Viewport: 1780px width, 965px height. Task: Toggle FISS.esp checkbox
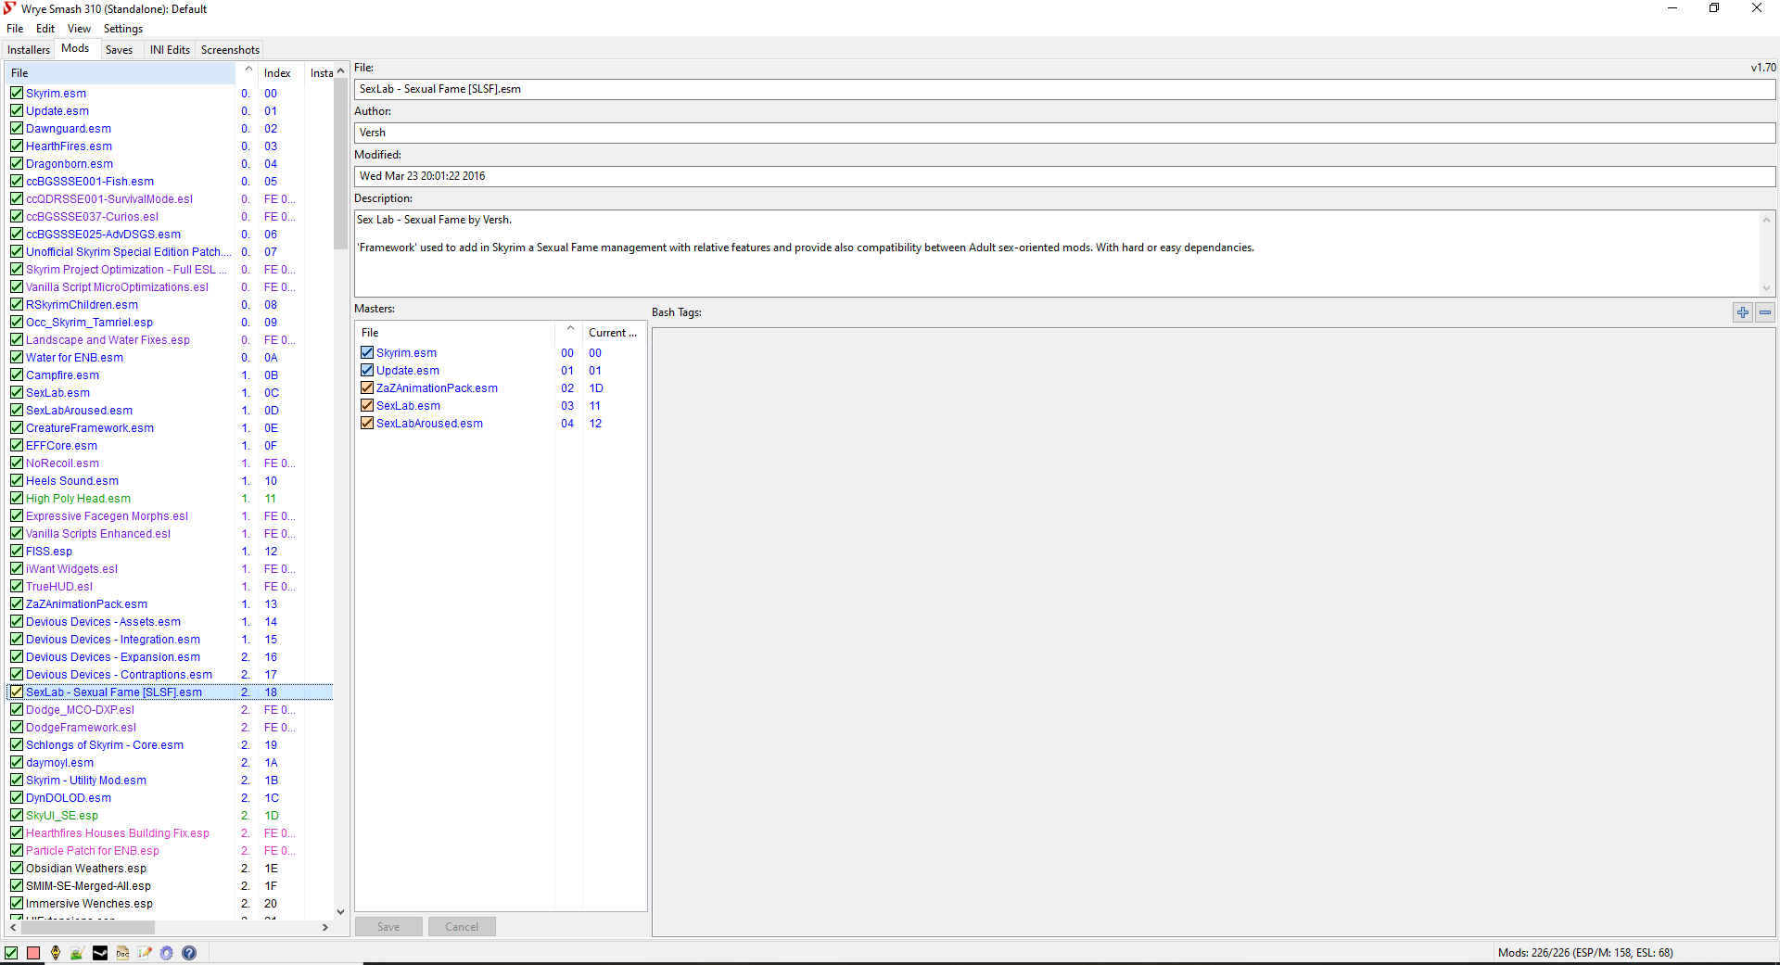tap(17, 551)
